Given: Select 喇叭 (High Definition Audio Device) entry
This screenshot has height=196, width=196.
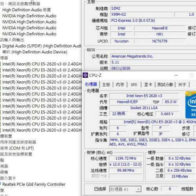Looking at the screenshot, I should pyautogui.click(x=35, y=52).
